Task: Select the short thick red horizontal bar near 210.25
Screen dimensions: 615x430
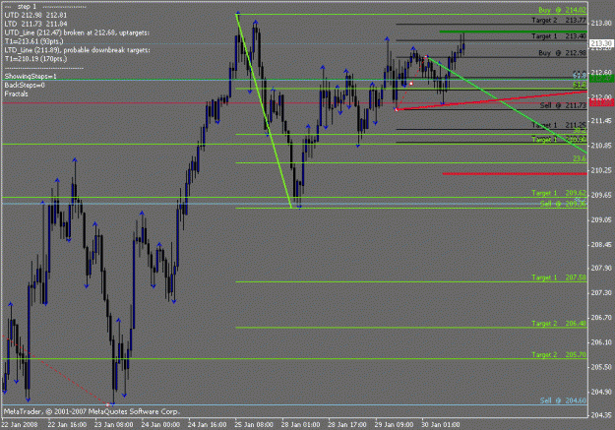Action: tap(515, 173)
